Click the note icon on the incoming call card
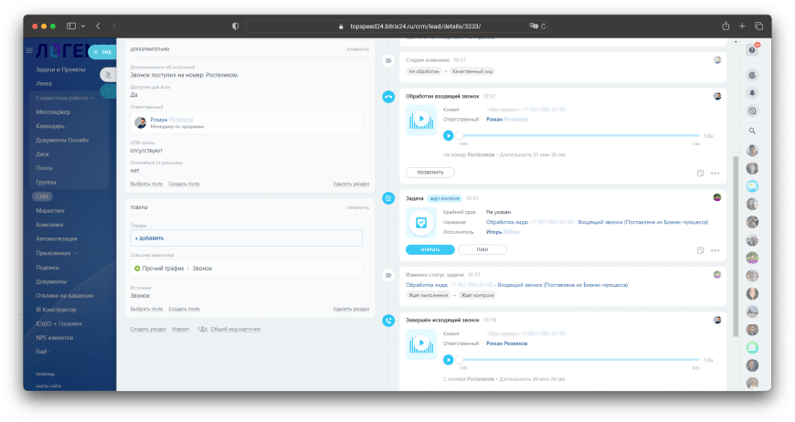Image resolution: width=795 pixels, height=422 pixels. [x=700, y=174]
